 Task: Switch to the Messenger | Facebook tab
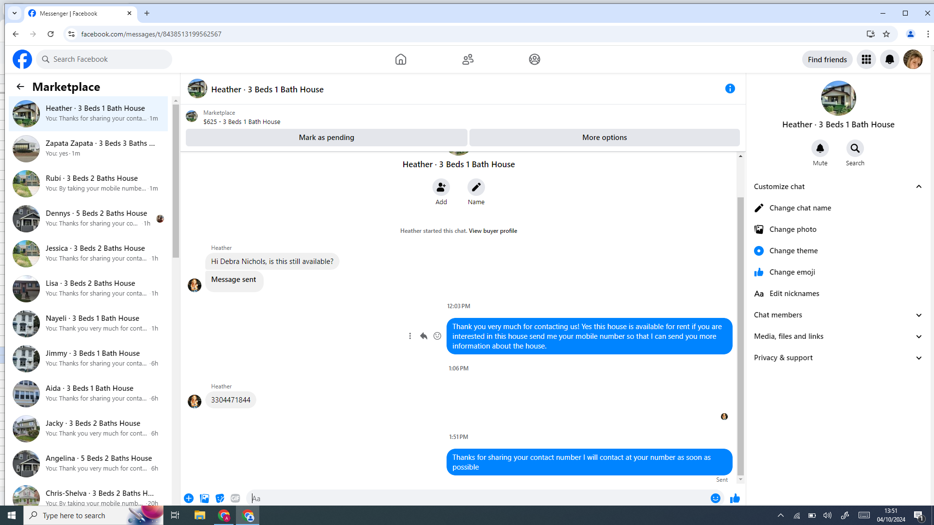(80, 14)
